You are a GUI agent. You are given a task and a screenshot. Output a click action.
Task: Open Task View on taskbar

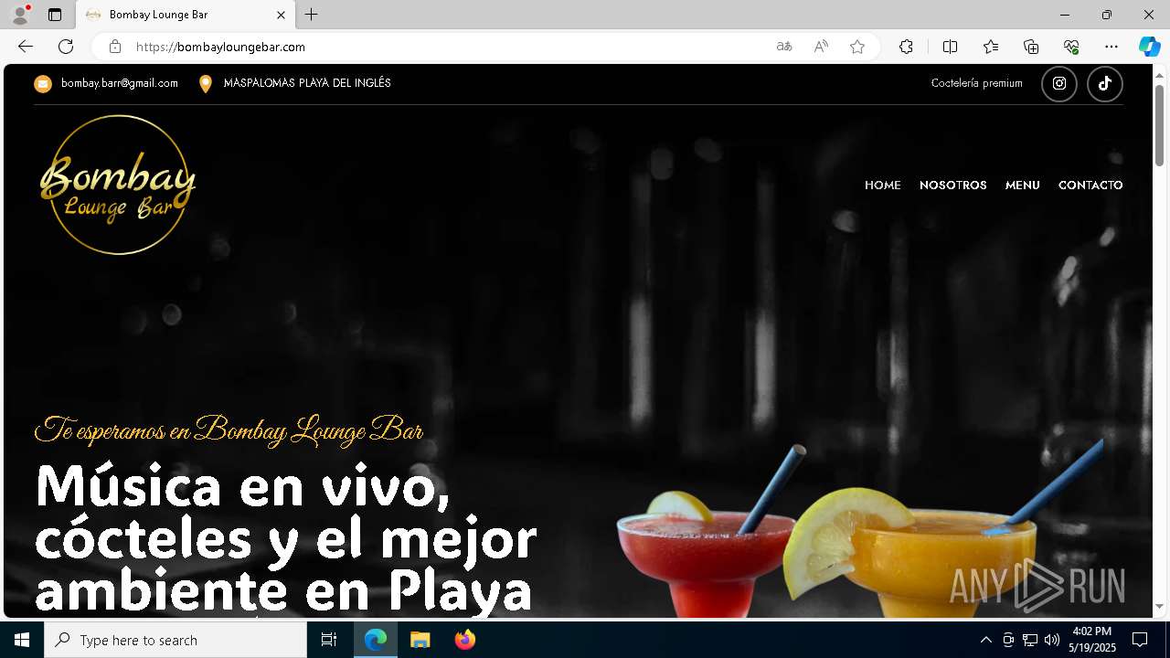(329, 640)
